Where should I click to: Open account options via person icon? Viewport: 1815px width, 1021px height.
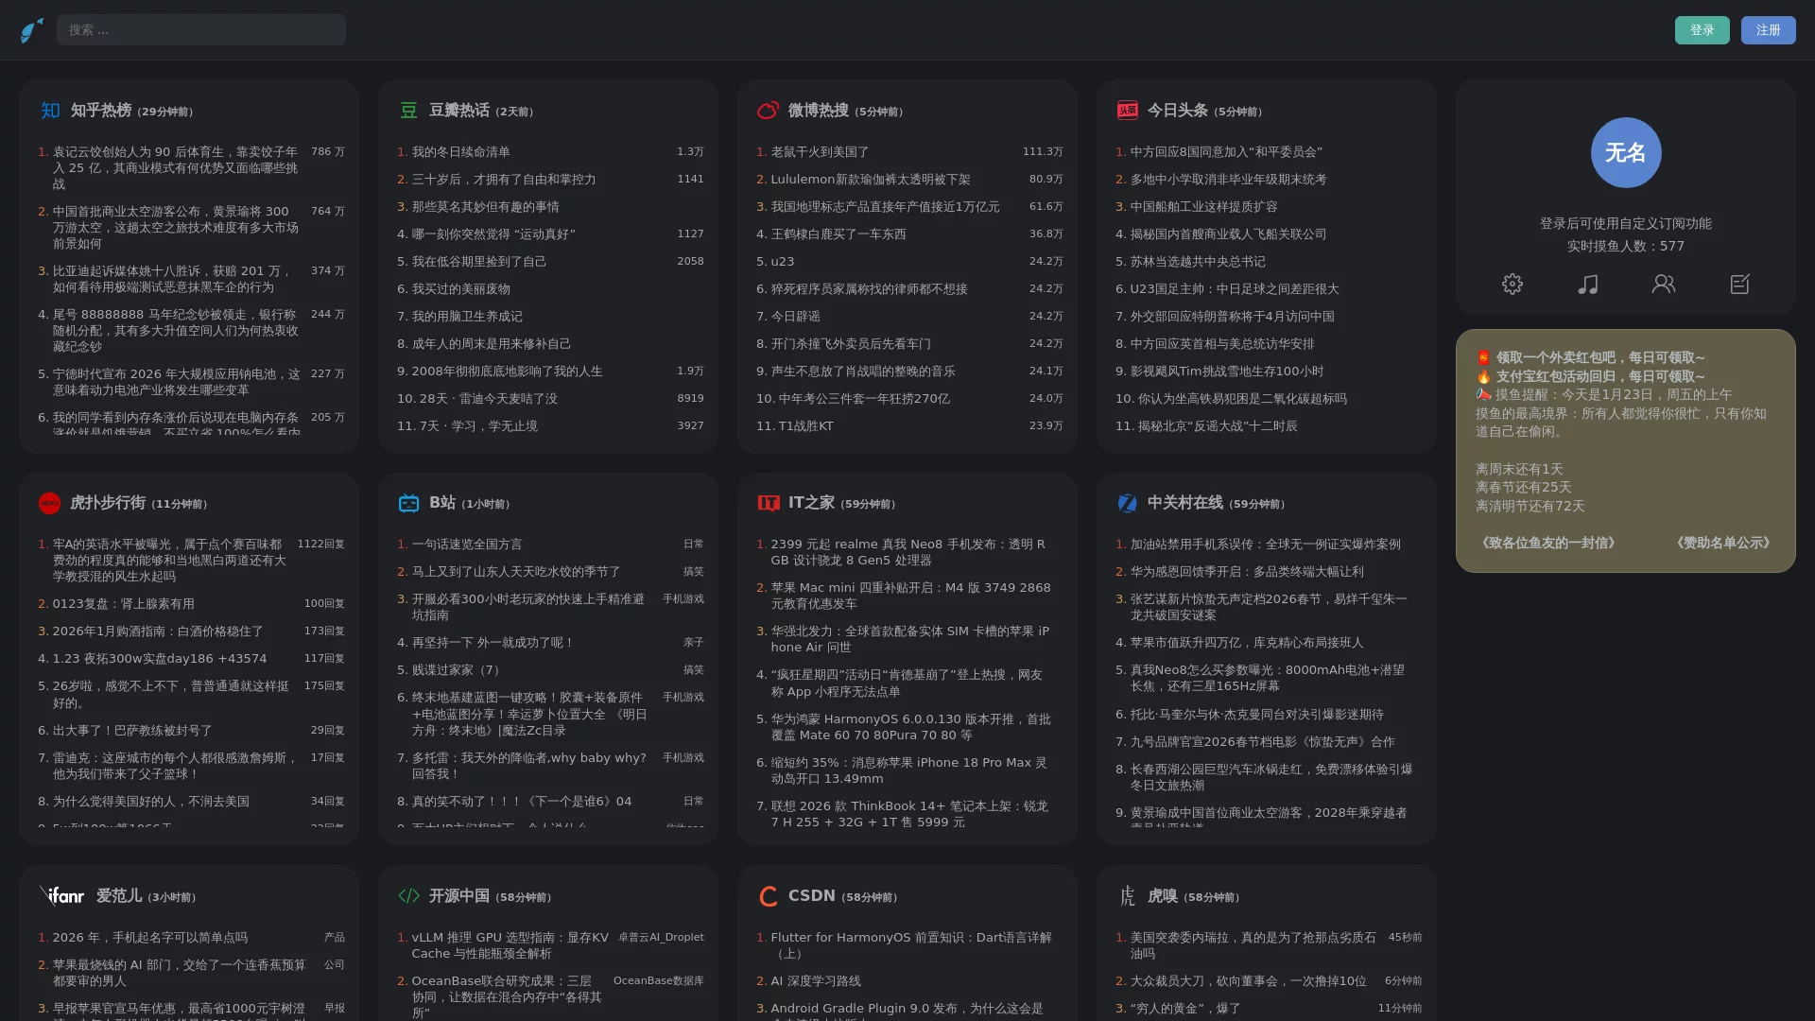[x=1664, y=284]
